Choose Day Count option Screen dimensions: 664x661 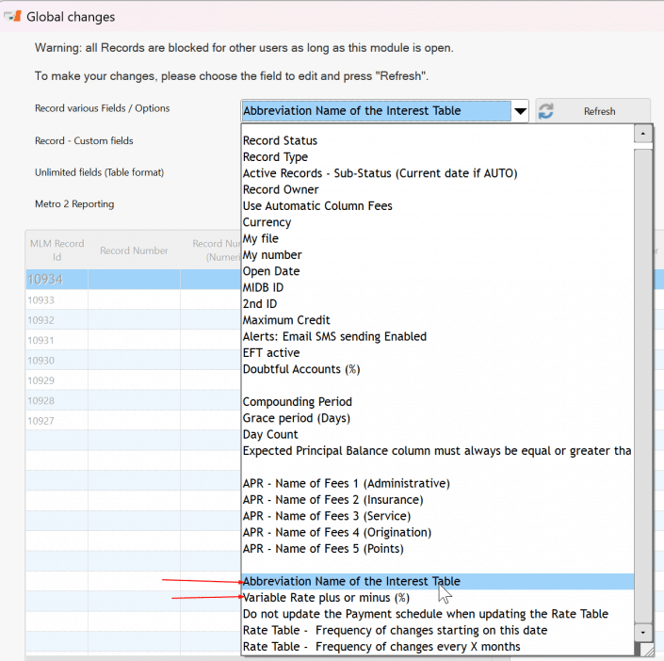[x=270, y=435]
